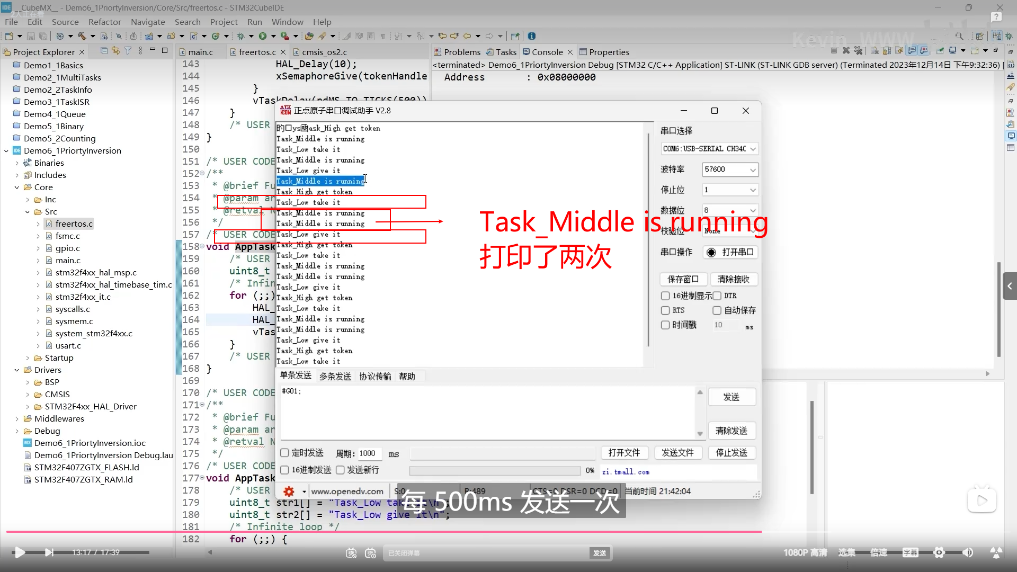The width and height of the screenshot is (1017, 572).
Task: Click the Debug bug icon in toolbar
Action: click(x=240, y=36)
